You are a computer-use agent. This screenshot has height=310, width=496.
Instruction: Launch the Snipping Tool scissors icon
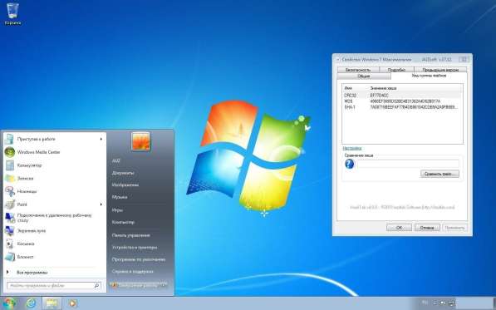tap(9, 191)
